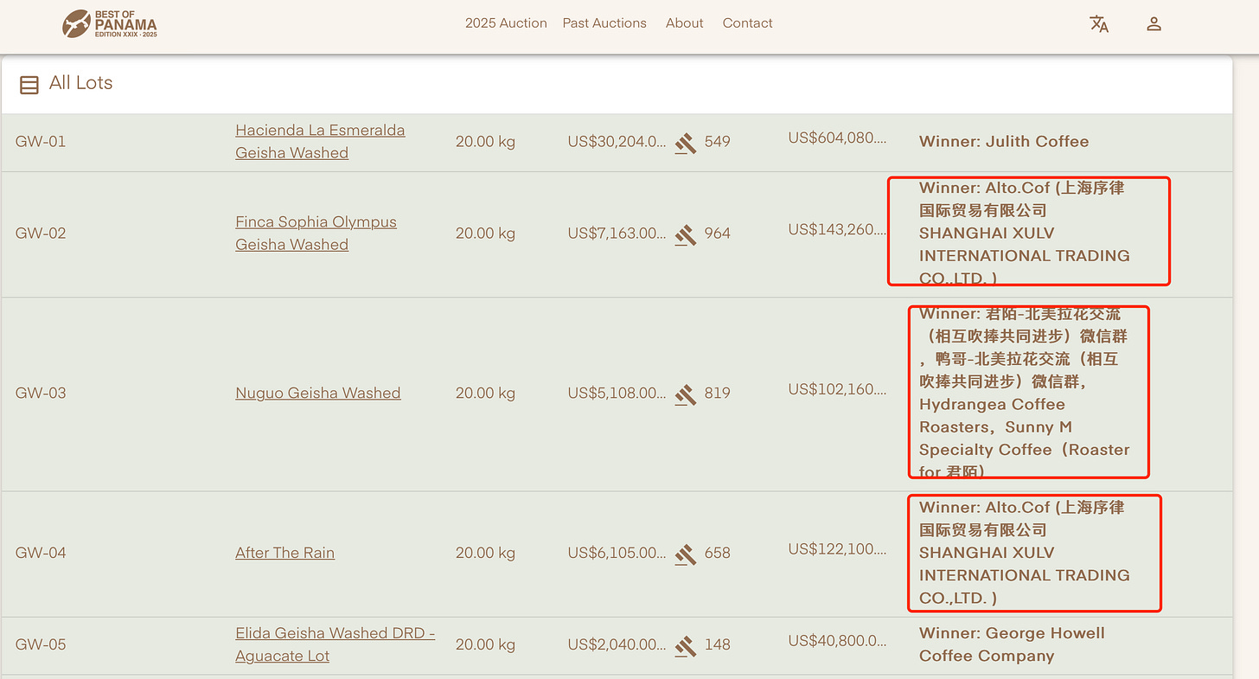Open Finca Sophia Olympus Geisha Washed lot
1259x679 pixels.
tap(316, 233)
